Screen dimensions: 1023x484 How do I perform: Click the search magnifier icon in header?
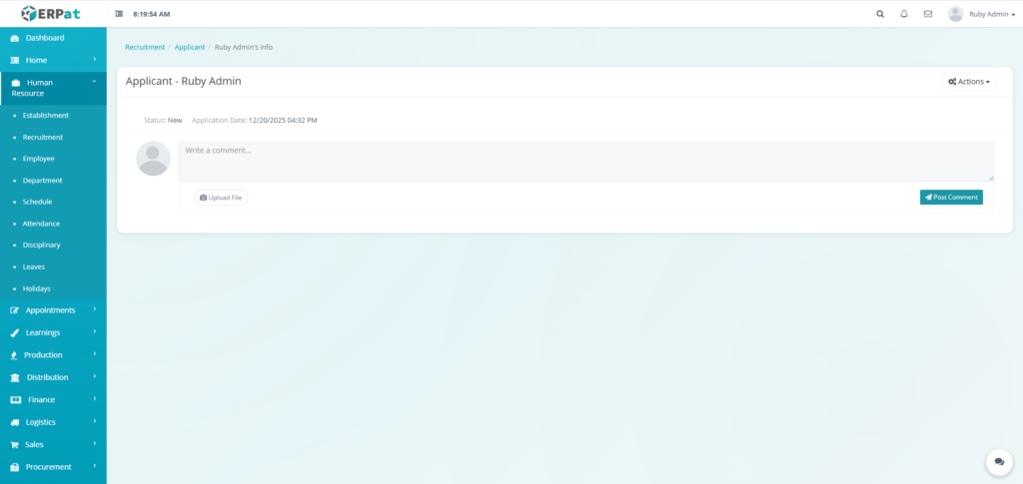(x=880, y=14)
